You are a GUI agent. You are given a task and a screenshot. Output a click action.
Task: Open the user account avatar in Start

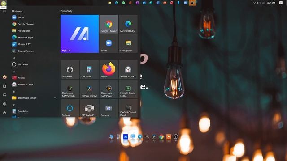(4, 77)
